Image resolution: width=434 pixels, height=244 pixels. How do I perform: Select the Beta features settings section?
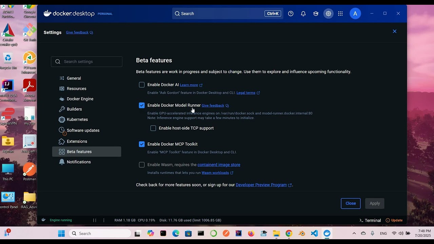click(x=86, y=151)
